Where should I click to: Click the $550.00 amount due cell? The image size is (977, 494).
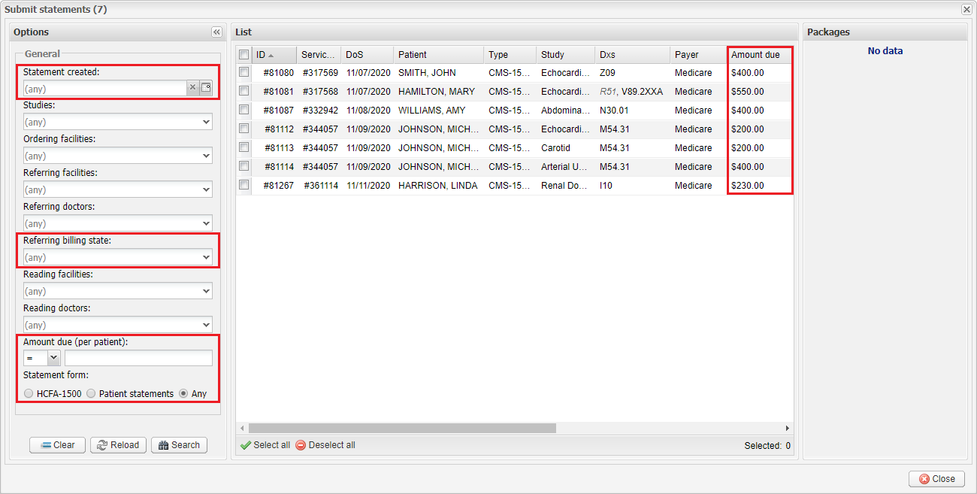760,91
